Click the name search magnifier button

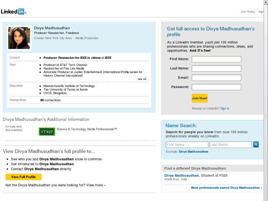click(x=256, y=144)
